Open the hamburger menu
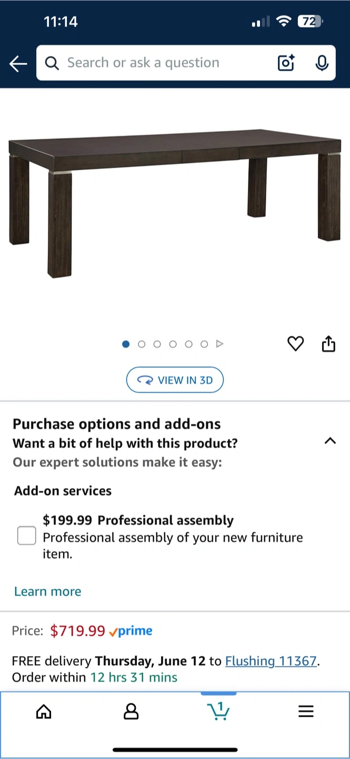 (306, 712)
